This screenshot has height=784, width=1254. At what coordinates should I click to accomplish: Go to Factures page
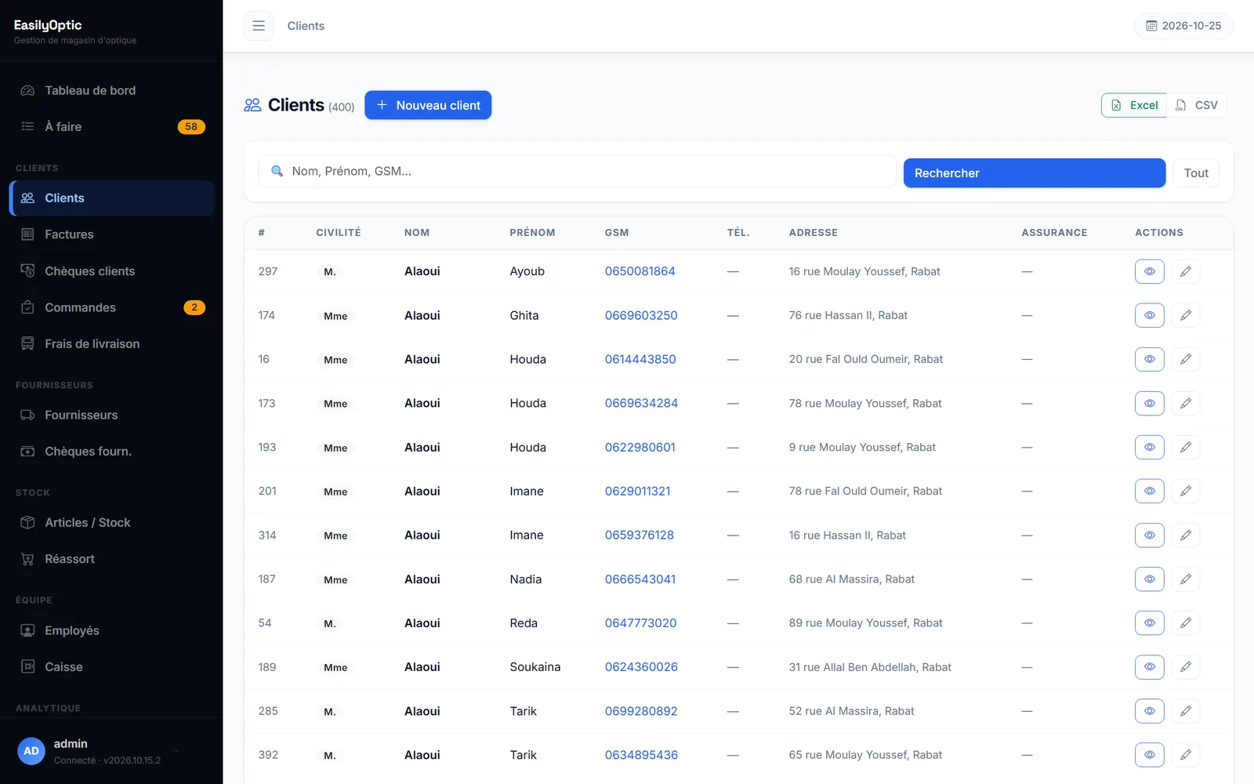[111, 234]
